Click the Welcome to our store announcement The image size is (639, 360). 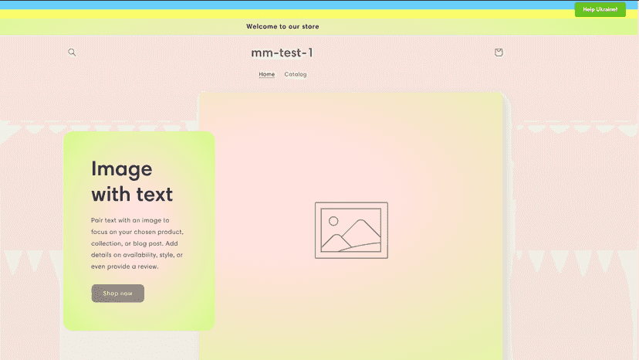tap(282, 26)
